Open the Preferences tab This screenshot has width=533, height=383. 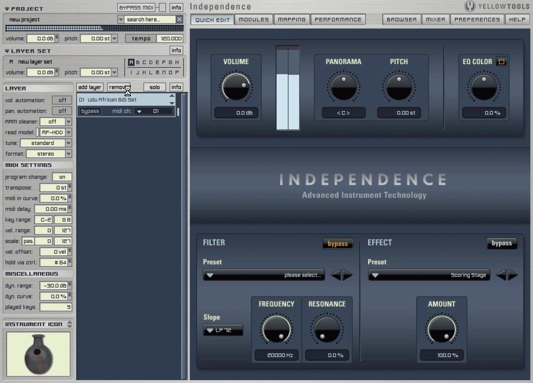tap(477, 19)
